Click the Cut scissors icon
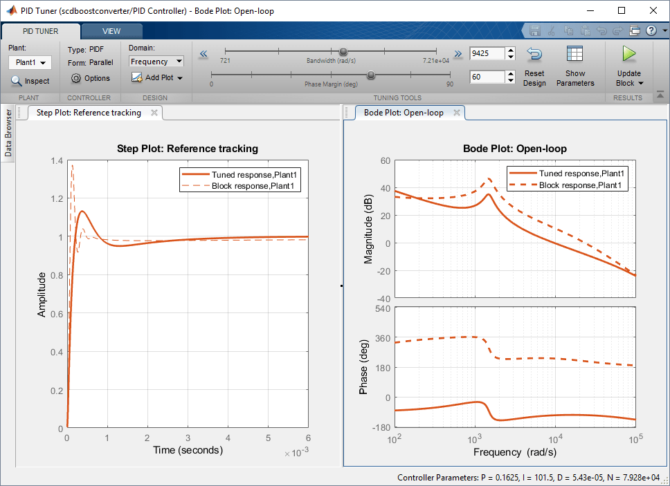 click(x=551, y=30)
